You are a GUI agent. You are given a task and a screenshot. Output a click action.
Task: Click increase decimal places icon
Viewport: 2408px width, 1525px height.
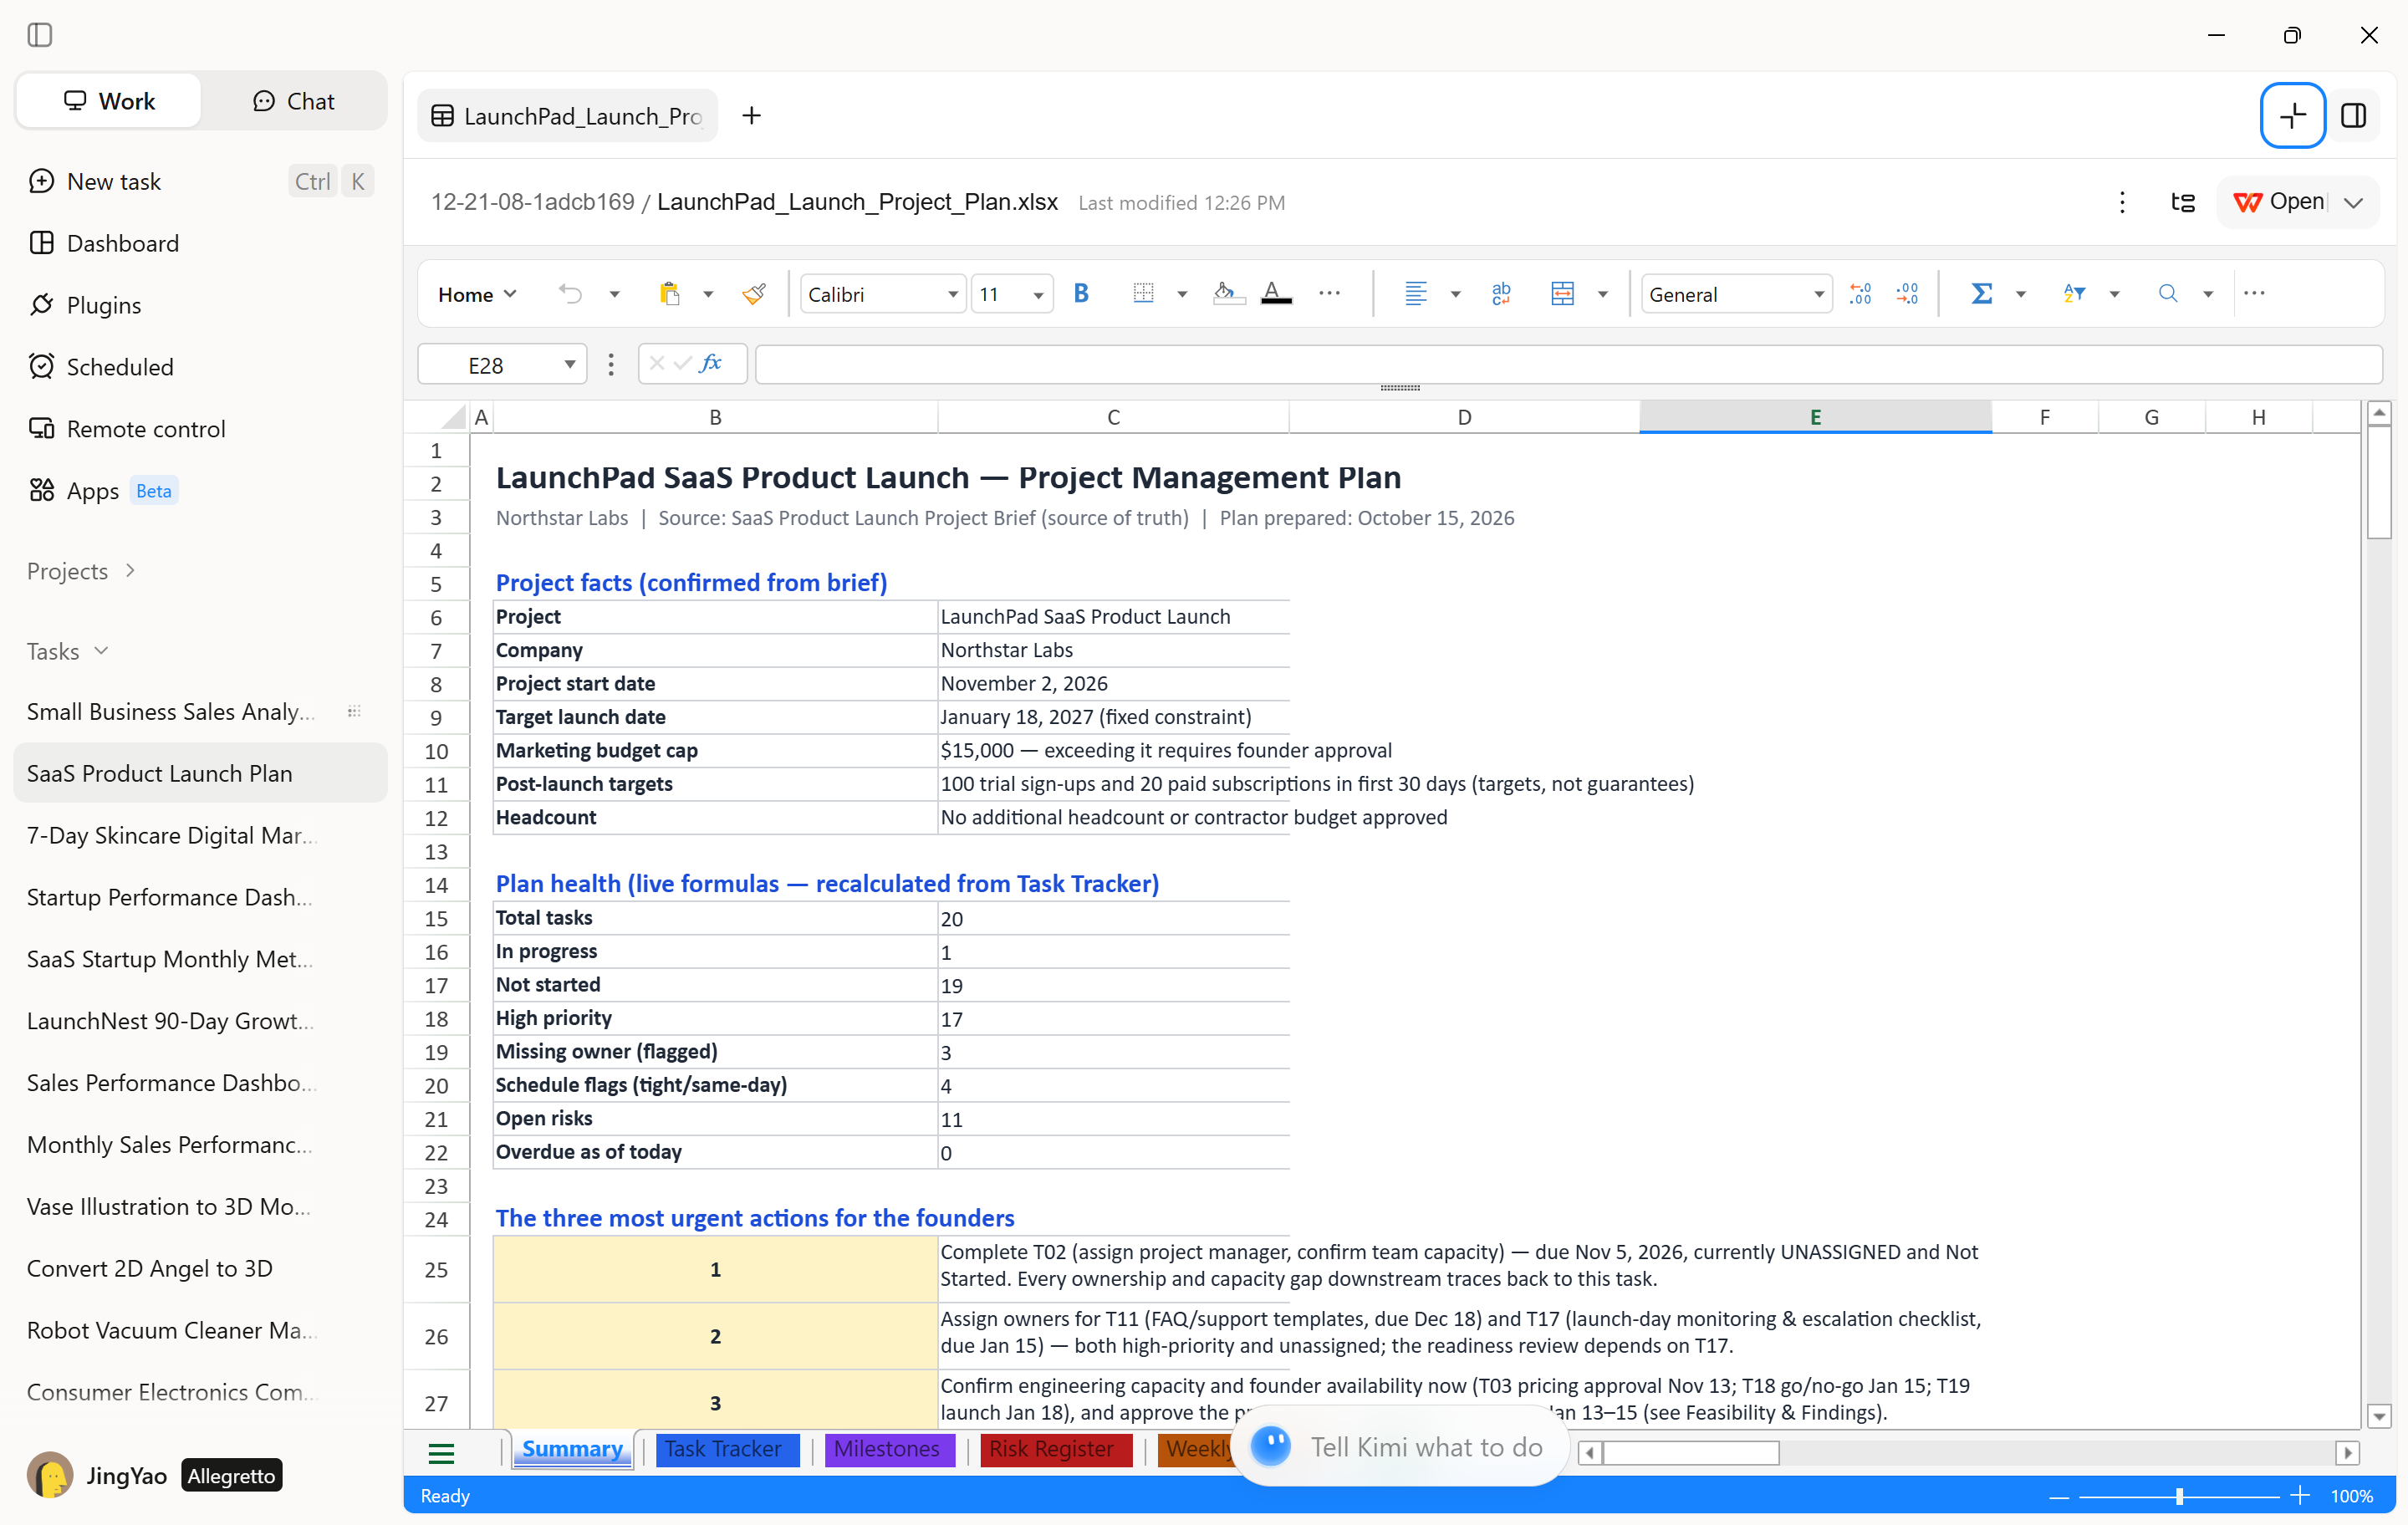pyautogui.click(x=1860, y=294)
